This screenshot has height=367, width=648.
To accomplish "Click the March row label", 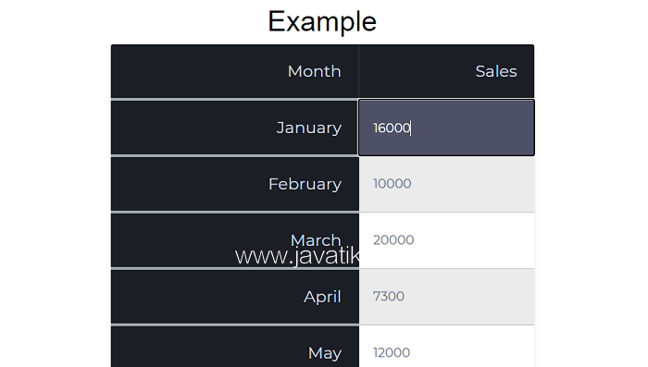I will [316, 239].
